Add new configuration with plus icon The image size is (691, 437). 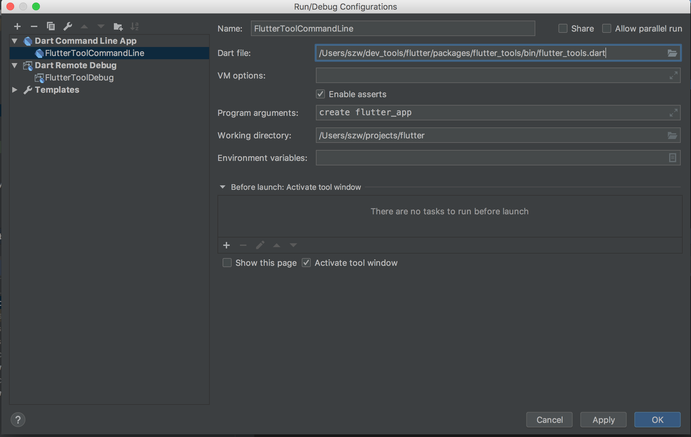pyautogui.click(x=17, y=26)
